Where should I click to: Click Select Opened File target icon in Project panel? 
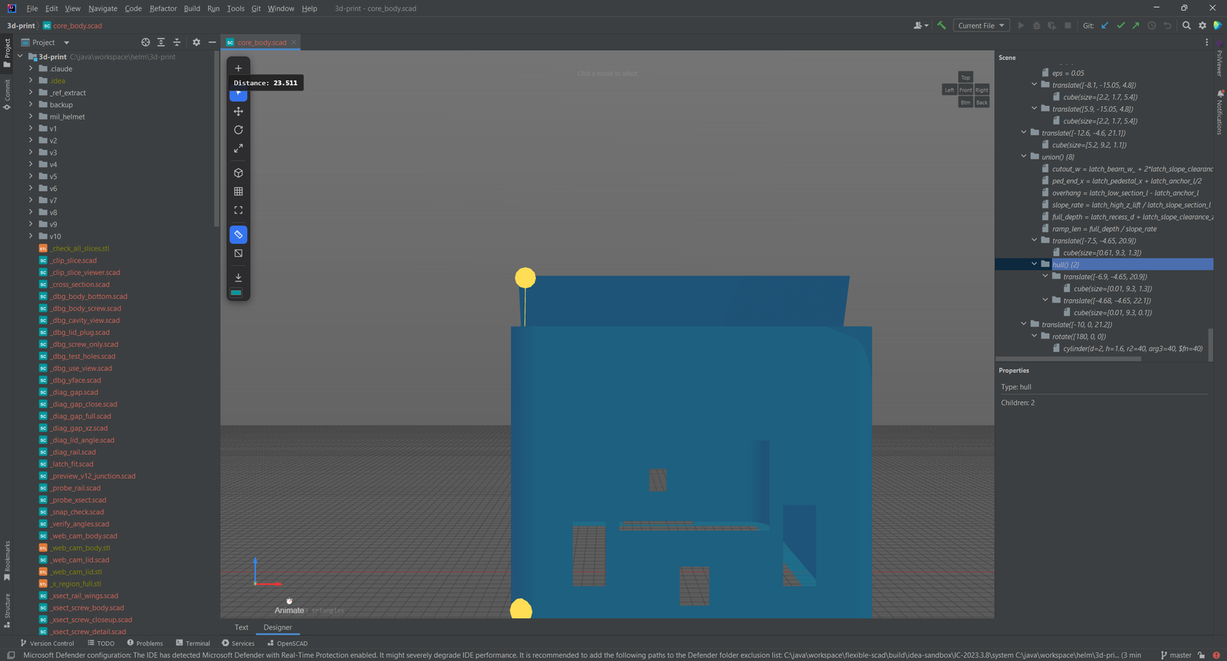[x=146, y=42]
